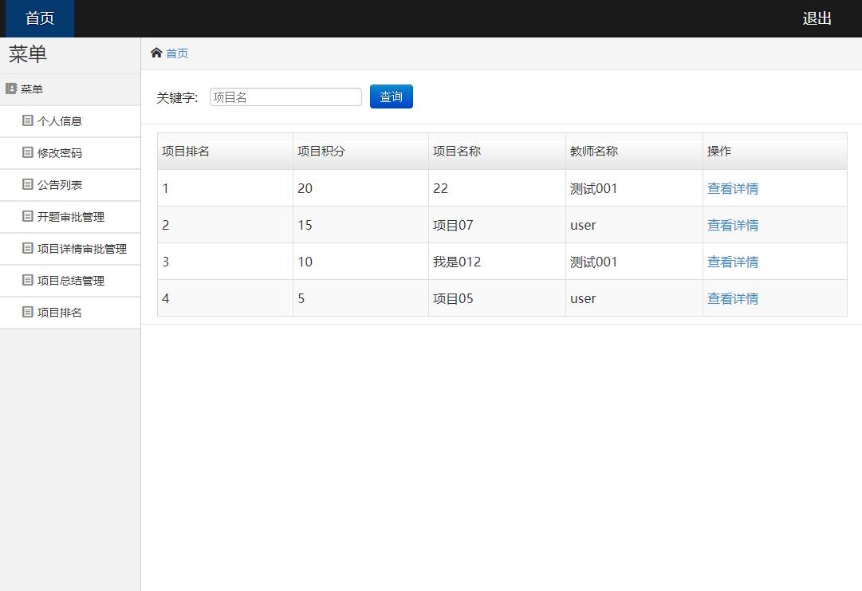Log out via 退出 link

[817, 18]
